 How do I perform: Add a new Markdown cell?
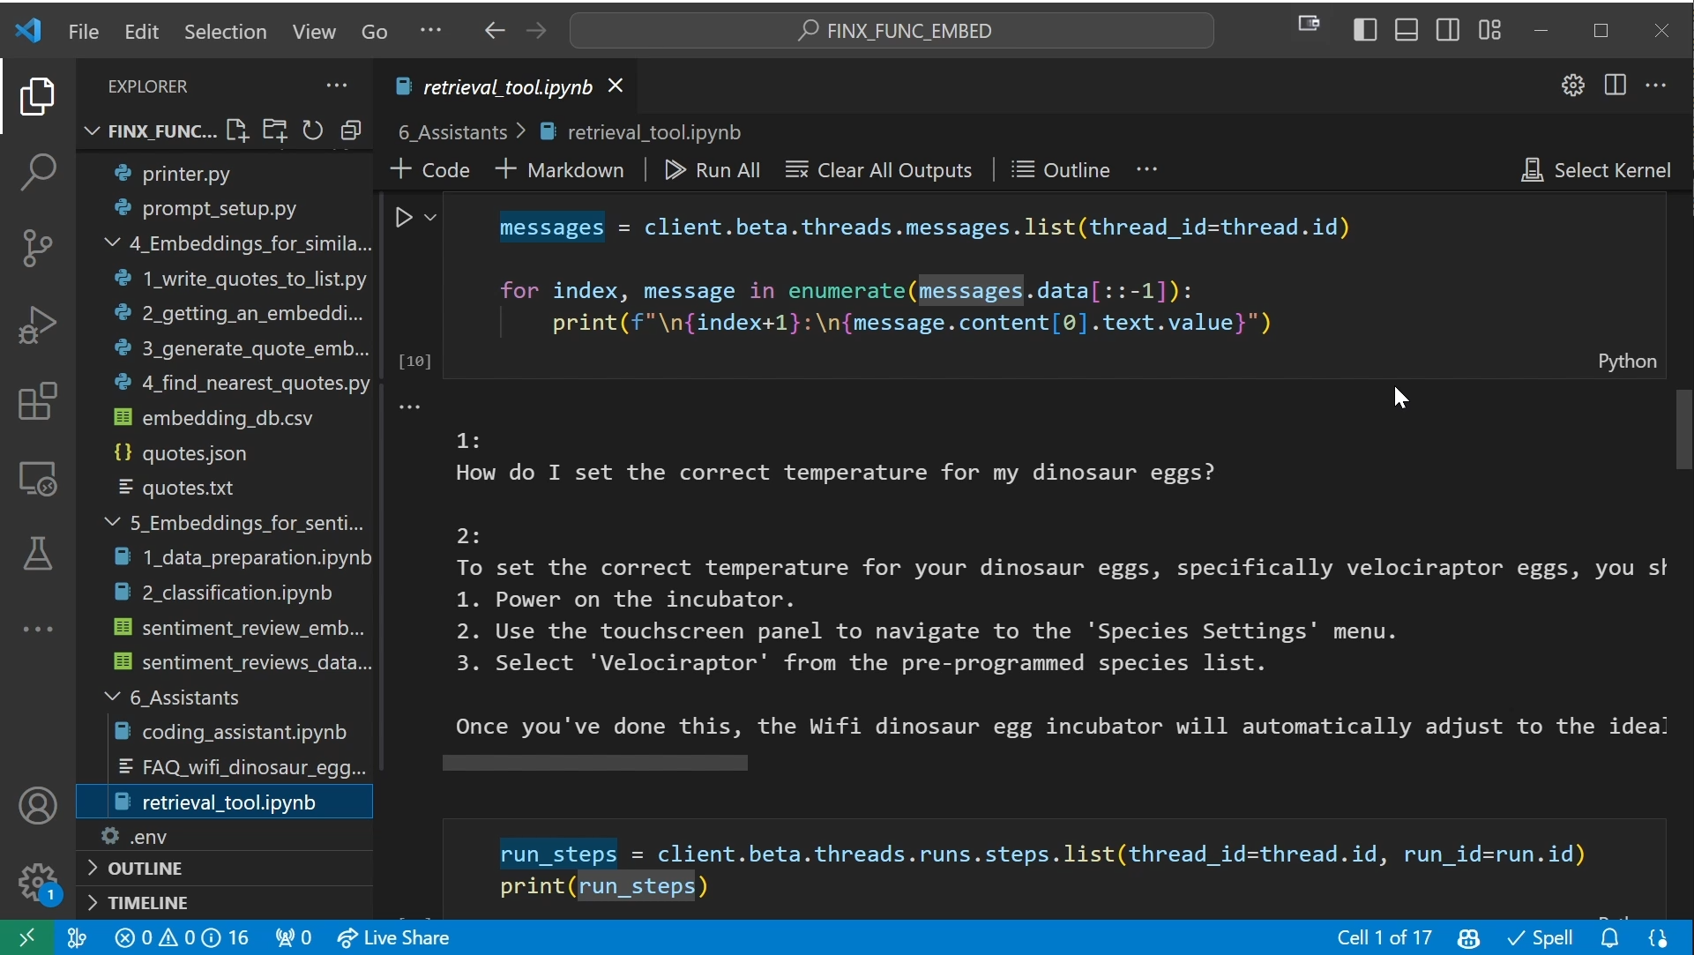pos(560,169)
